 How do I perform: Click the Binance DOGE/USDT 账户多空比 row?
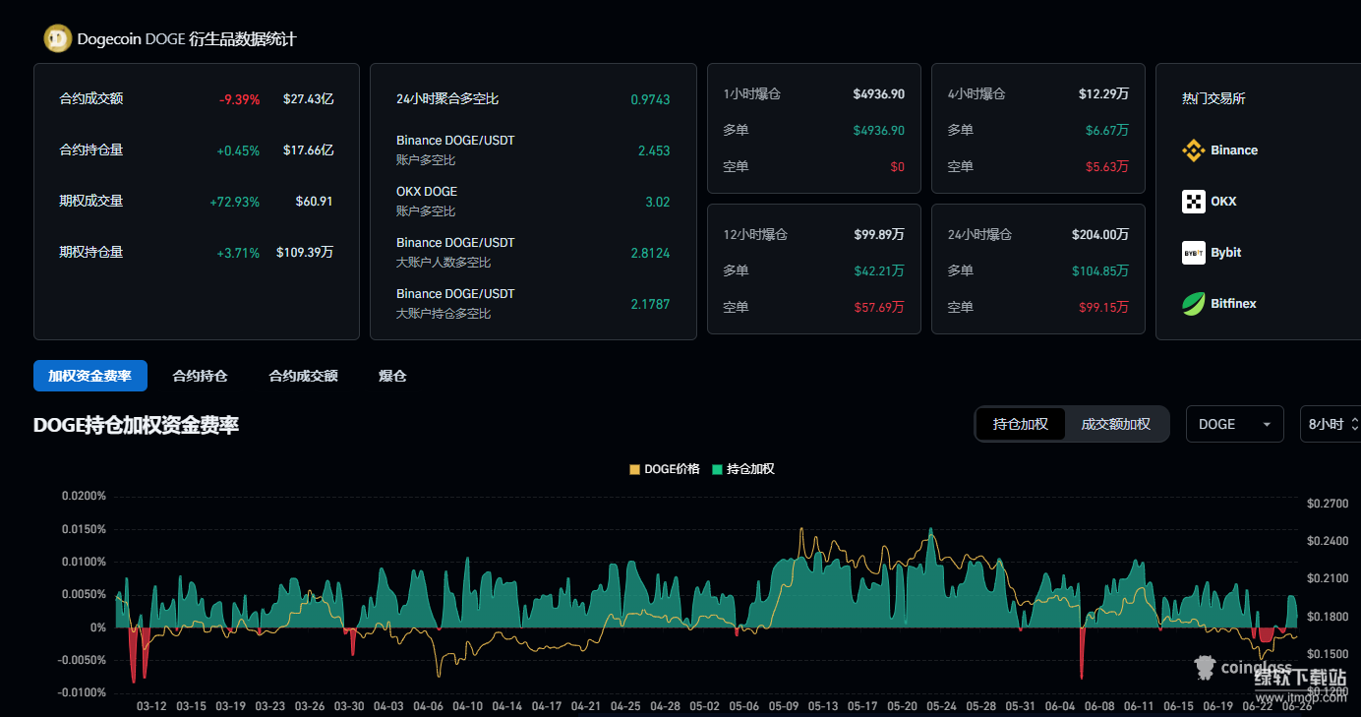point(533,150)
